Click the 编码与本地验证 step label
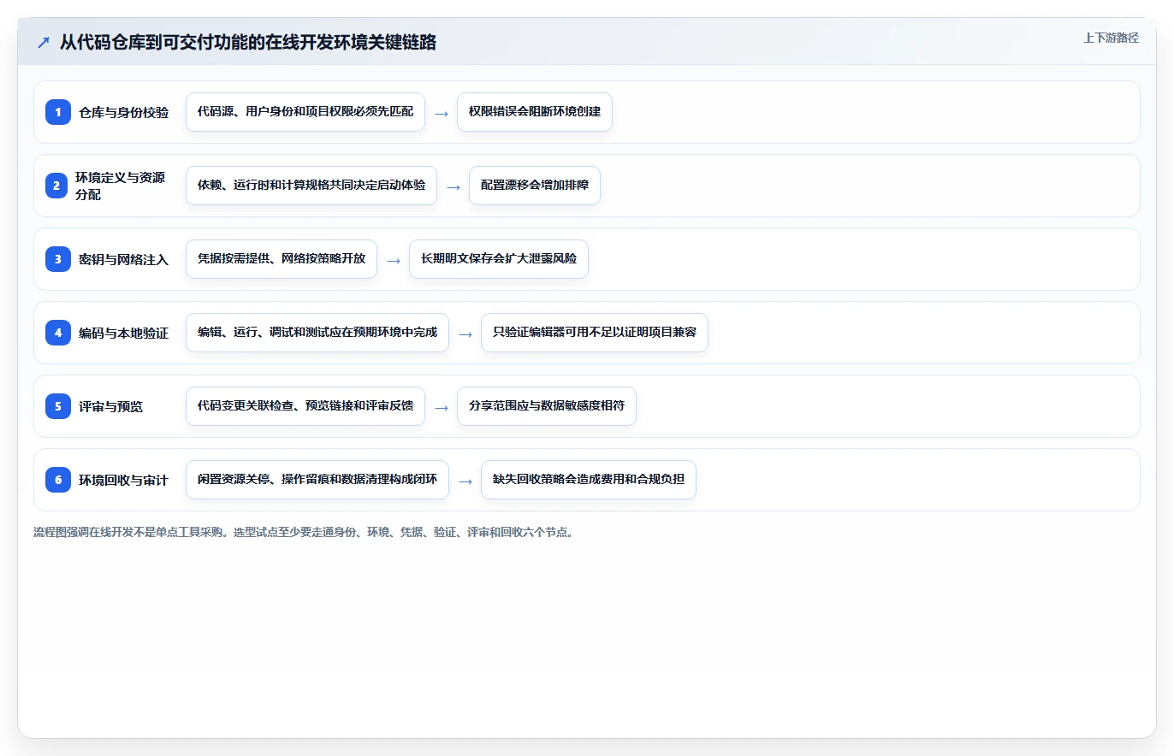 [123, 333]
